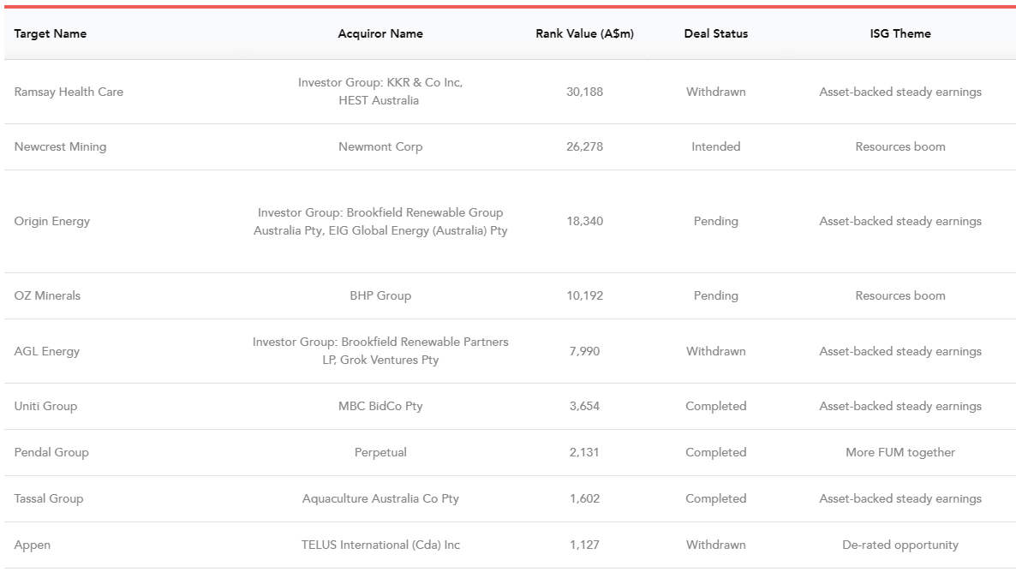
Task: Click the ISG Theme column header
Action: click(899, 34)
